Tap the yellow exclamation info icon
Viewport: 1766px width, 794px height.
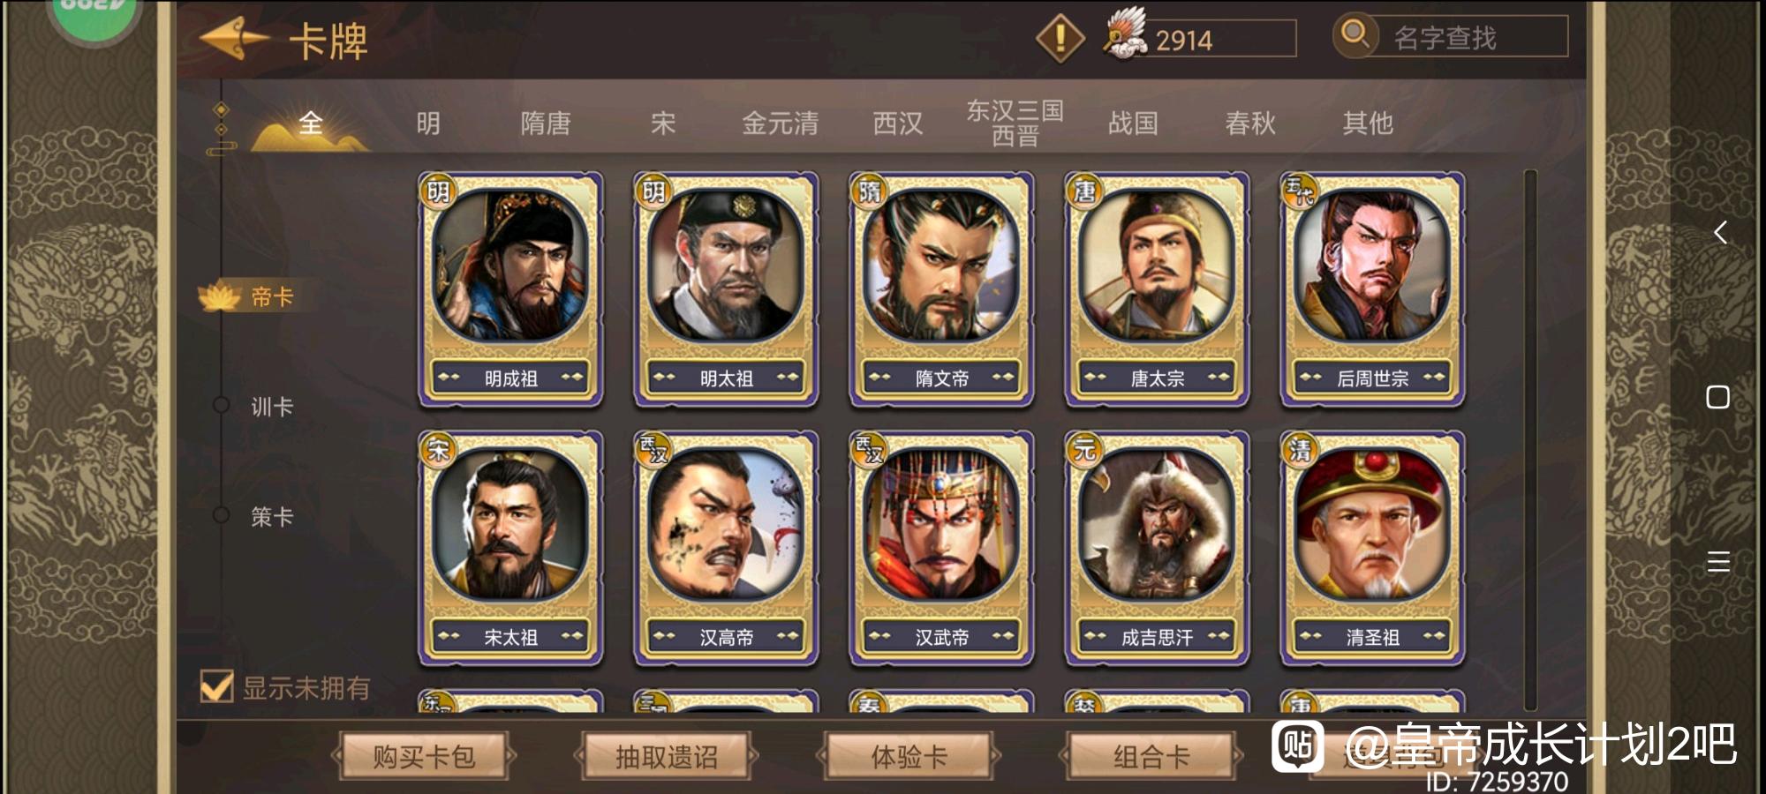pyautogui.click(x=1060, y=38)
